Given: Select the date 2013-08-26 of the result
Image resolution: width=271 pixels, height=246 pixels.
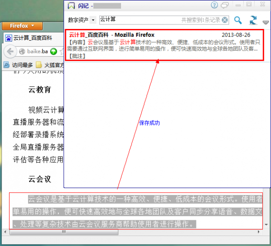Looking at the screenshot, I should click(x=236, y=35).
